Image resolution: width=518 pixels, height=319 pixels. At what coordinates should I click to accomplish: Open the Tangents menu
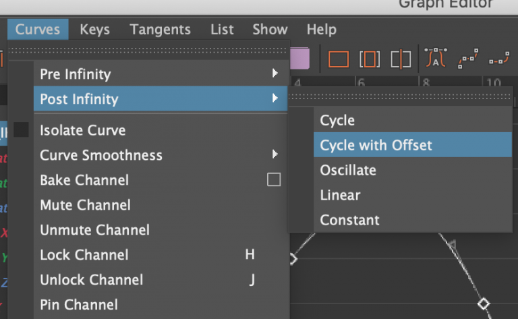click(x=160, y=30)
